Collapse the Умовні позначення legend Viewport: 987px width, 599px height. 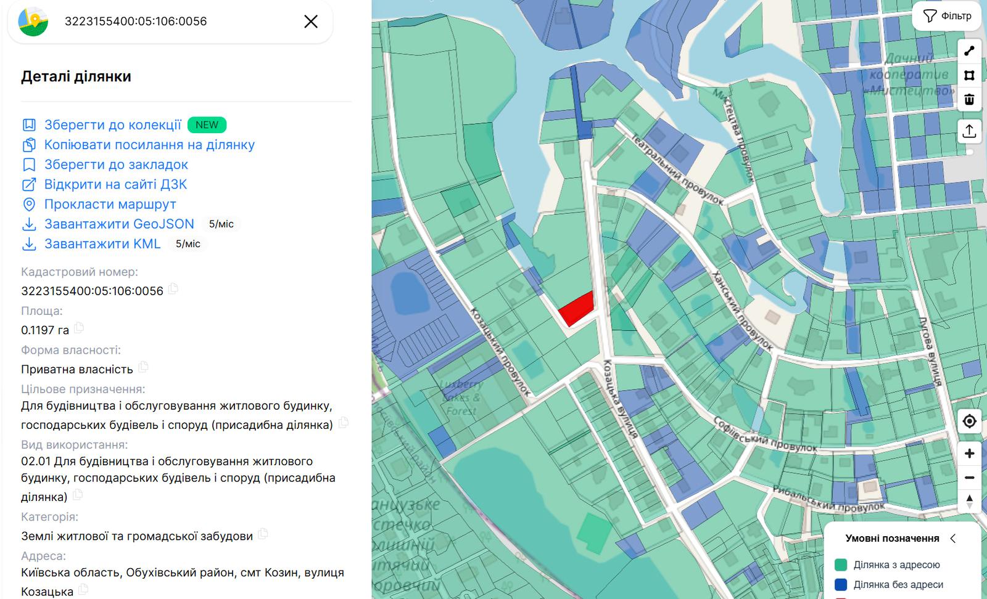[x=953, y=539]
